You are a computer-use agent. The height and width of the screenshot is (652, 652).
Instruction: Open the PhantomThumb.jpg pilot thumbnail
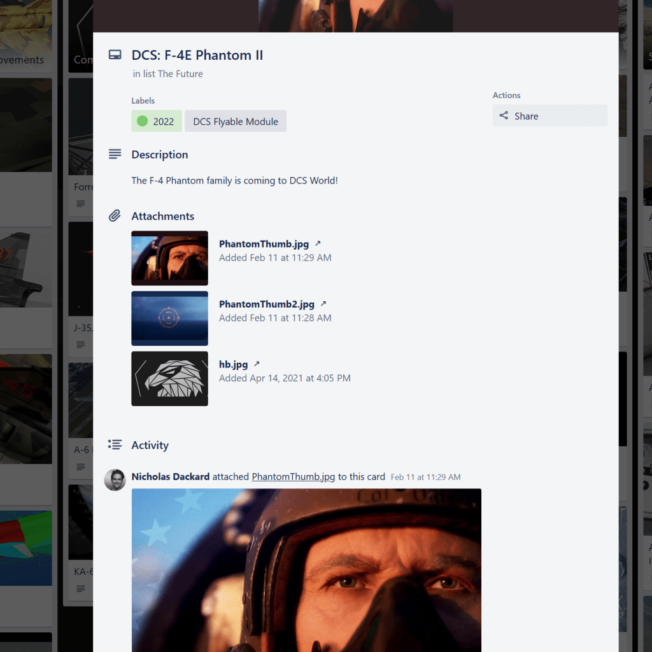click(x=169, y=258)
